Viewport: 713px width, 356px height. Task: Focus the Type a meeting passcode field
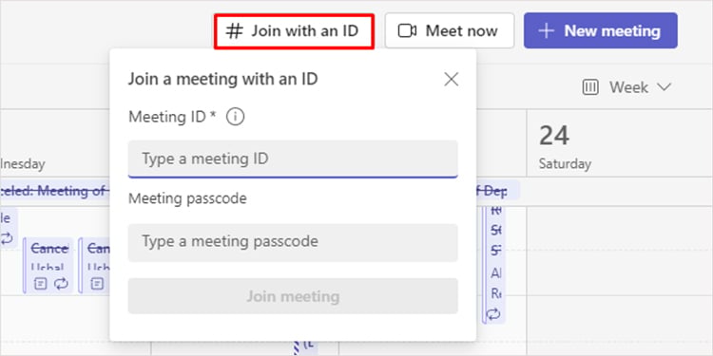[293, 242]
